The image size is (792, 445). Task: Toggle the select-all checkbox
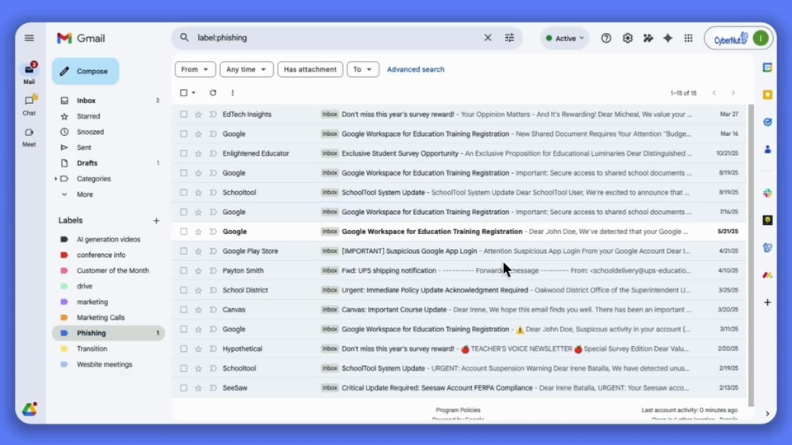[x=184, y=93]
